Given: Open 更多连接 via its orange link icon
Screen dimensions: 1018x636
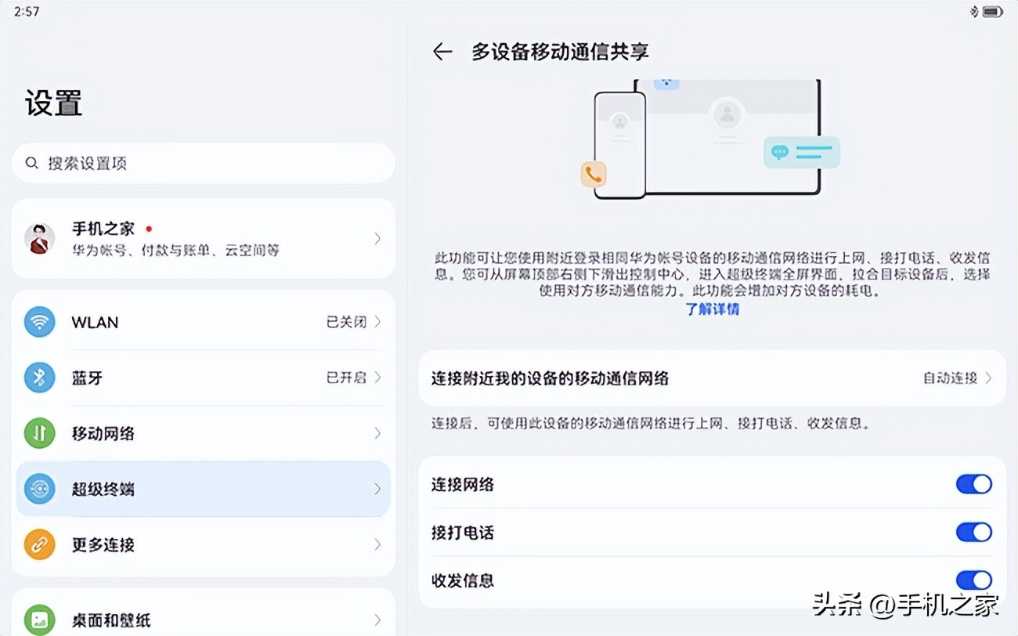Looking at the screenshot, I should (x=39, y=545).
